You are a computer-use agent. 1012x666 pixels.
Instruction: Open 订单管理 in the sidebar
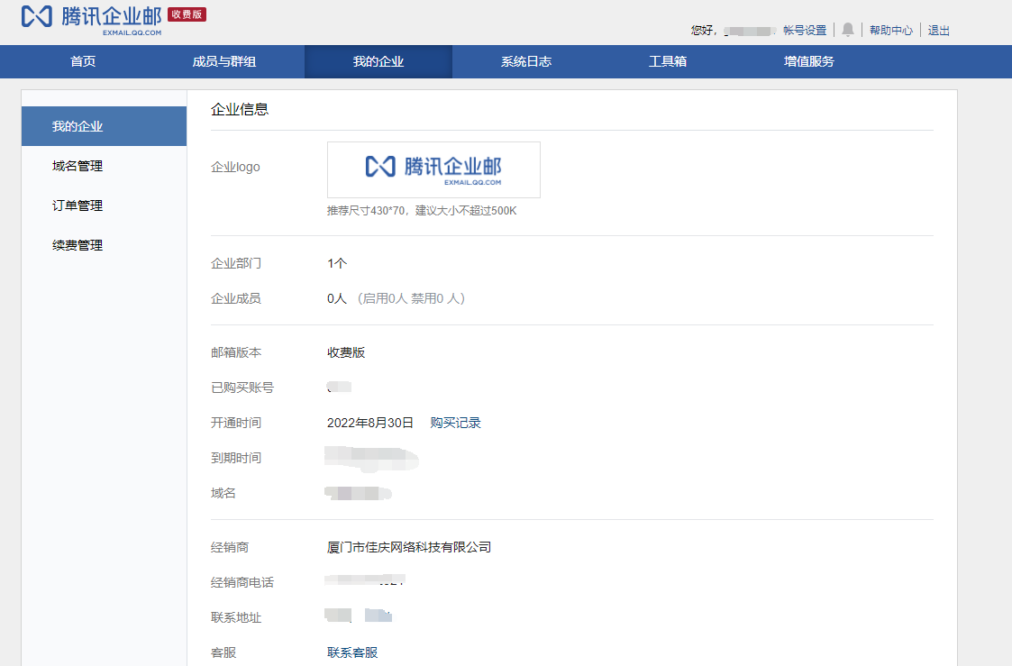click(x=77, y=205)
